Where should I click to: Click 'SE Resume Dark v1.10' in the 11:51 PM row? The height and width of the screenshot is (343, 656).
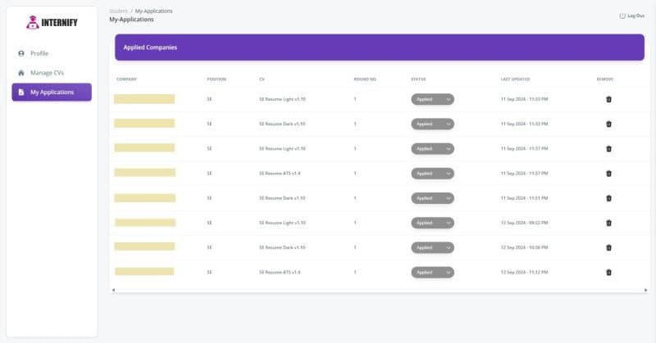[282, 198]
